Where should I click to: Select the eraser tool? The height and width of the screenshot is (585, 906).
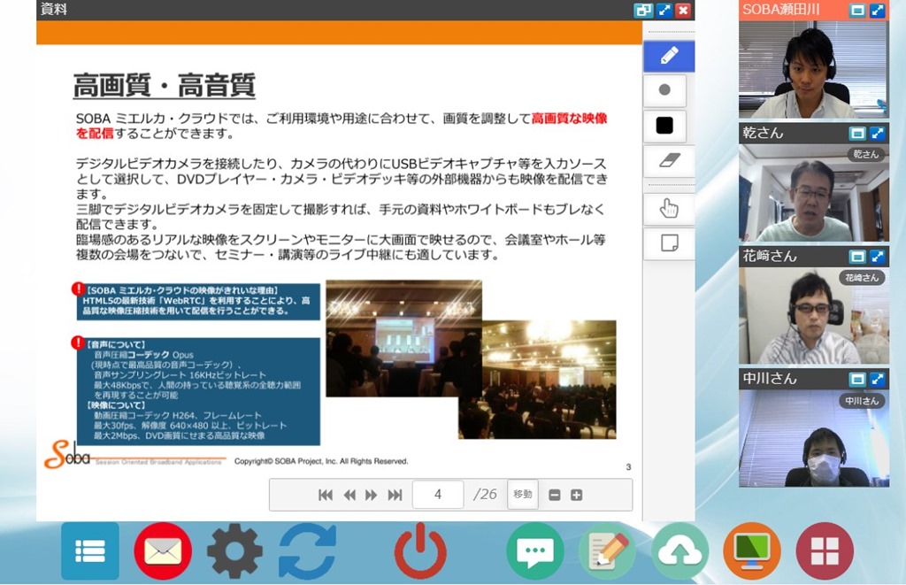pyautogui.click(x=669, y=161)
